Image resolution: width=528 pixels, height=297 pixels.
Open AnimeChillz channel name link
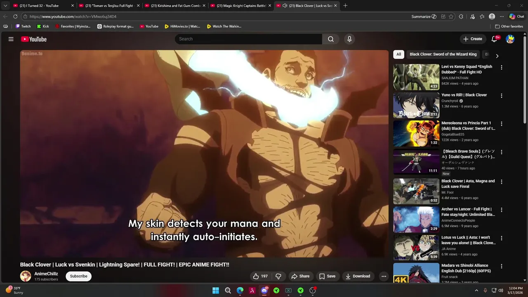coord(46,274)
